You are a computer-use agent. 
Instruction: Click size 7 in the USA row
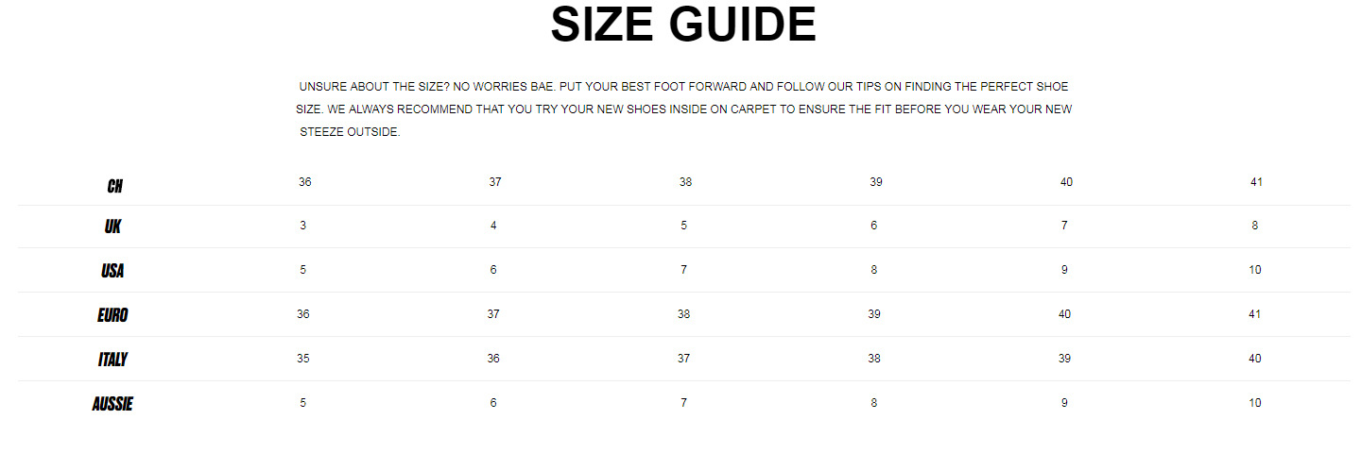(683, 270)
